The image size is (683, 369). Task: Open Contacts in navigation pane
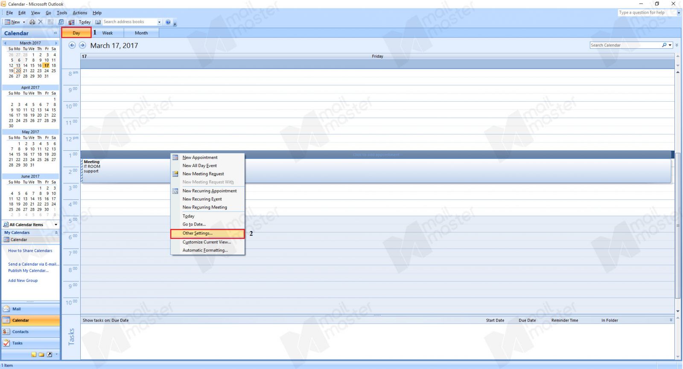point(31,332)
